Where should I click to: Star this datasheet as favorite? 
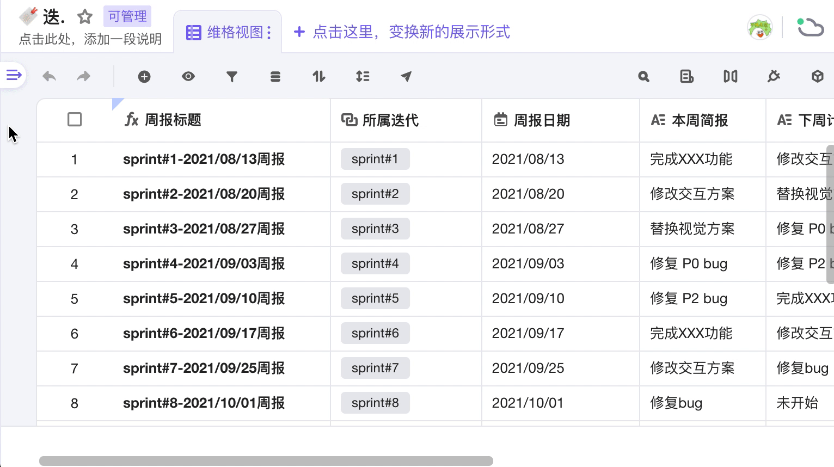[85, 17]
